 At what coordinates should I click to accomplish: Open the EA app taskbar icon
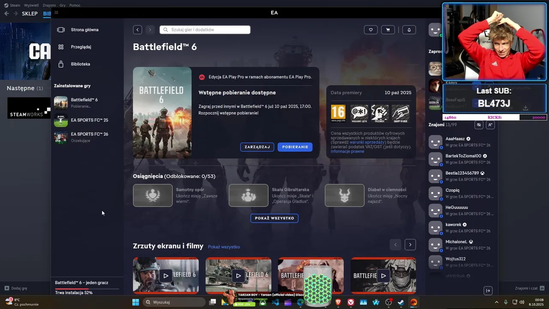point(413,302)
